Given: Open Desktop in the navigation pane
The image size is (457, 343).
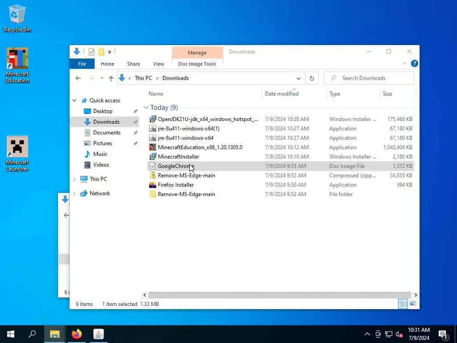Looking at the screenshot, I should [103, 111].
